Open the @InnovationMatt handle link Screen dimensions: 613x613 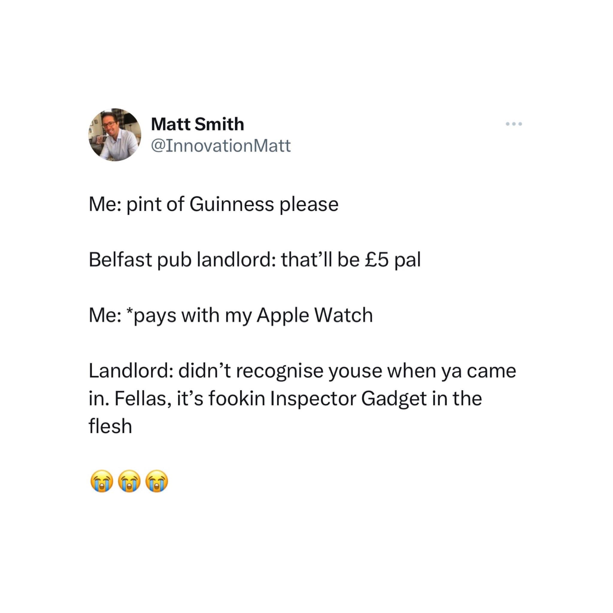tap(221, 146)
